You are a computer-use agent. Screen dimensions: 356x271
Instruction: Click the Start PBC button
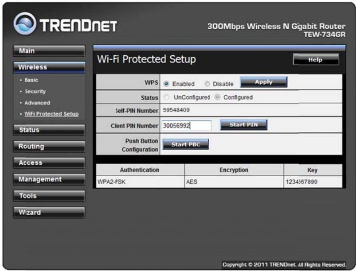186,144
